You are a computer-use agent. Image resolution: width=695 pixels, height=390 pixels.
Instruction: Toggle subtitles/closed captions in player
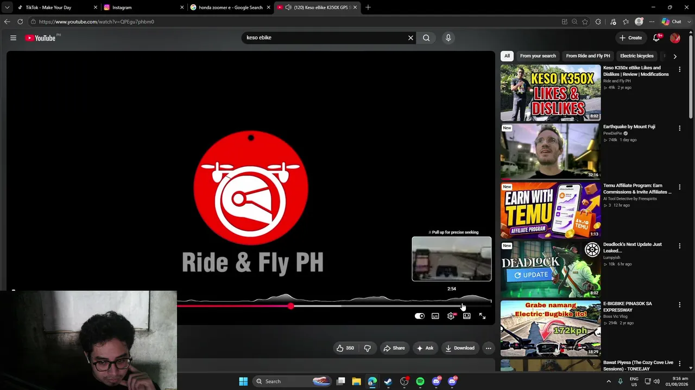click(x=435, y=316)
